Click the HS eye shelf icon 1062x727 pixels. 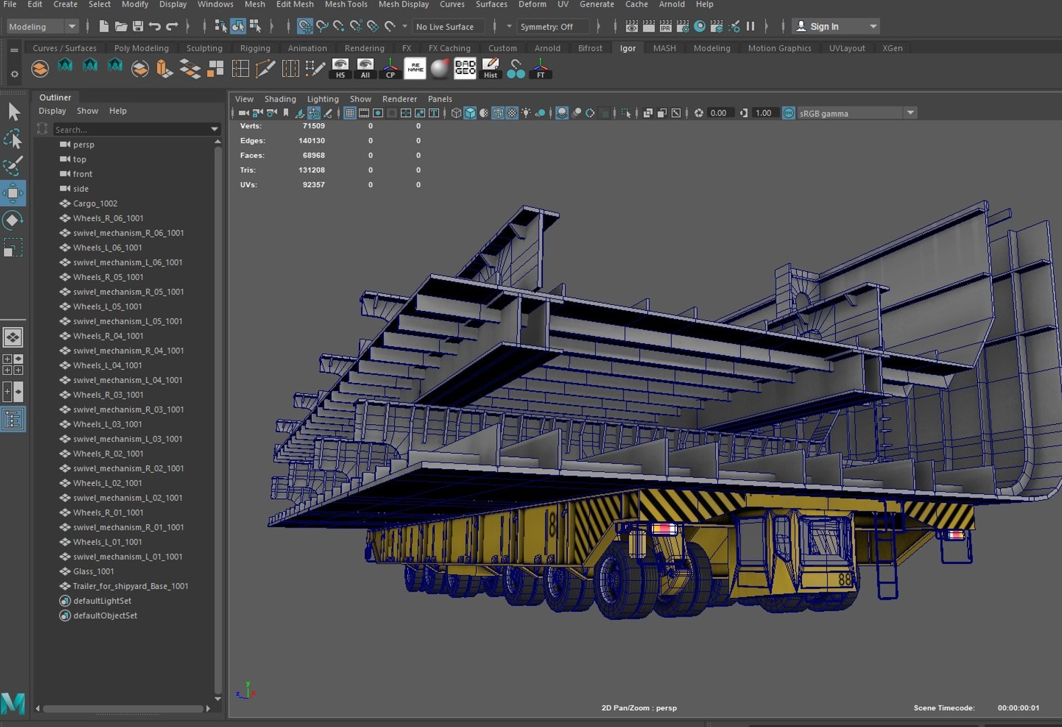point(340,68)
